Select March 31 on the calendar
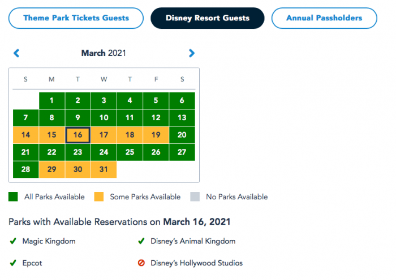Image resolution: width=396 pixels, height=280 pixels. coord(104,170)
